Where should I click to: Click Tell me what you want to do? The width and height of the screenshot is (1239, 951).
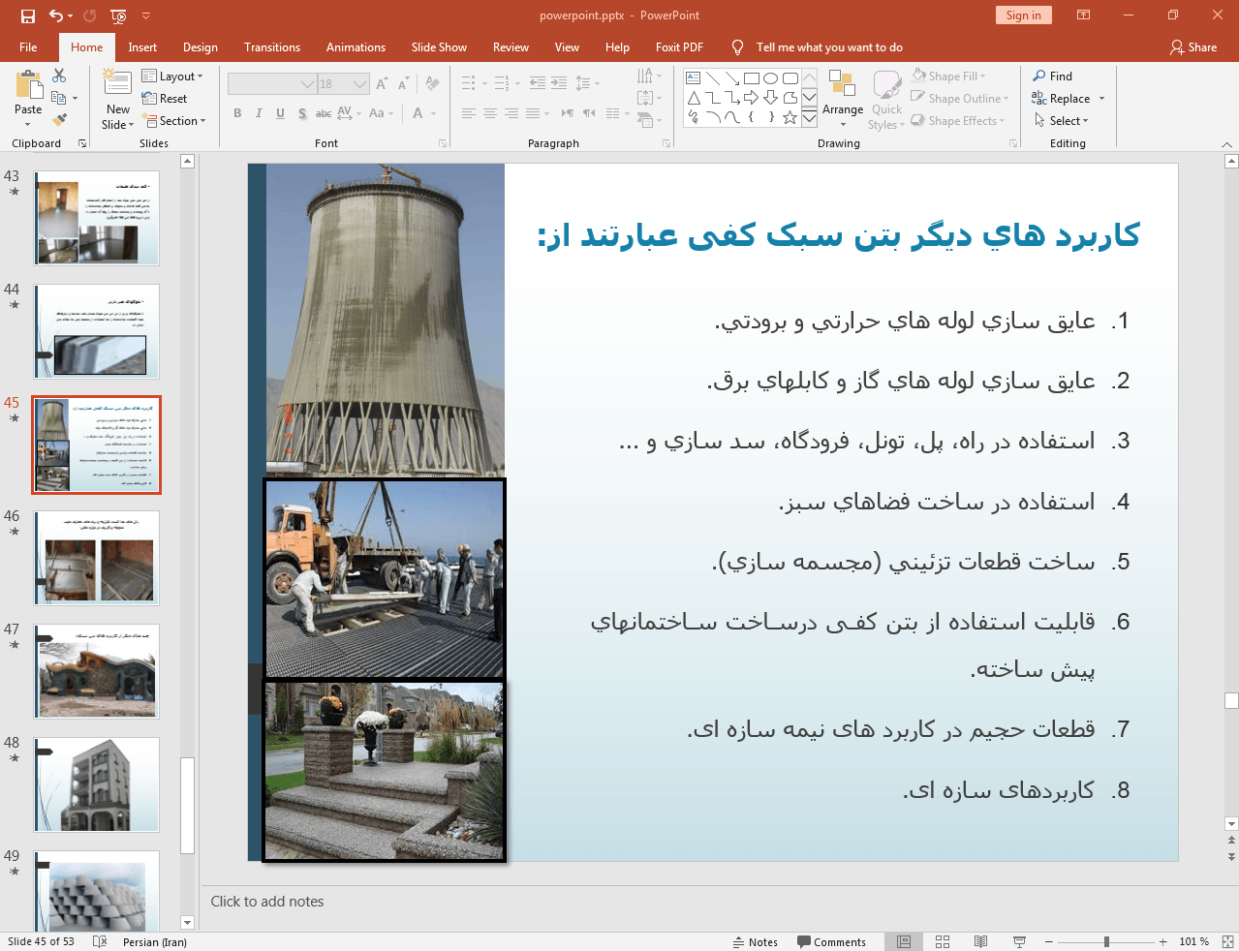(x=828, y=46)
